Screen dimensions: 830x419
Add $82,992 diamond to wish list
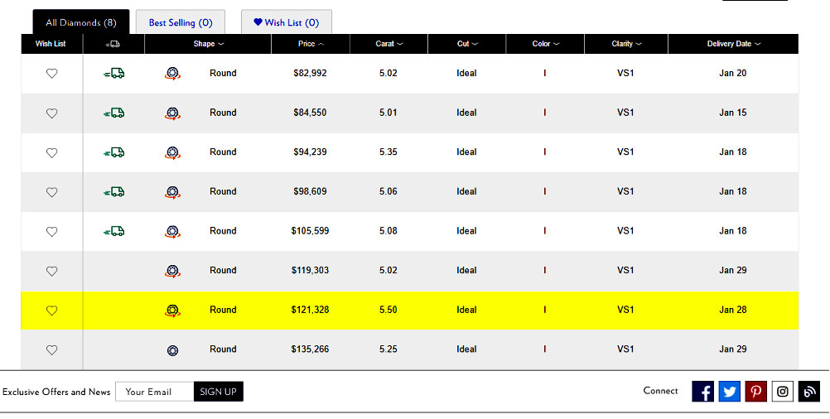51,74
